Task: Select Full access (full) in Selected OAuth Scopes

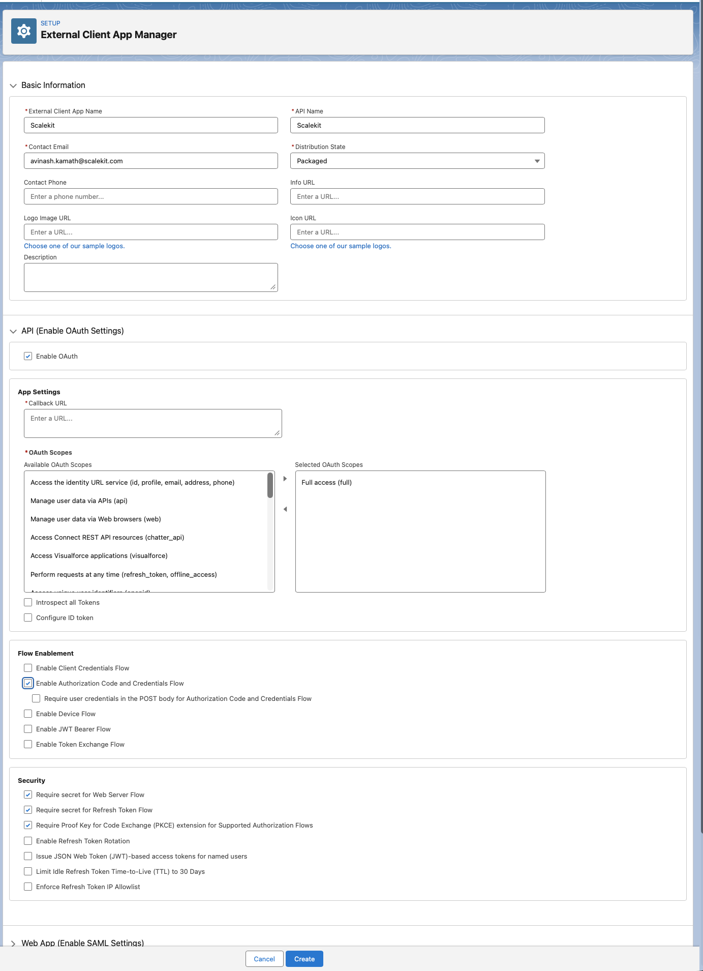Action: tap(420, 482)
